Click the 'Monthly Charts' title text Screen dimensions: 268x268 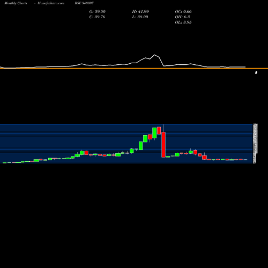coord(16,3)
